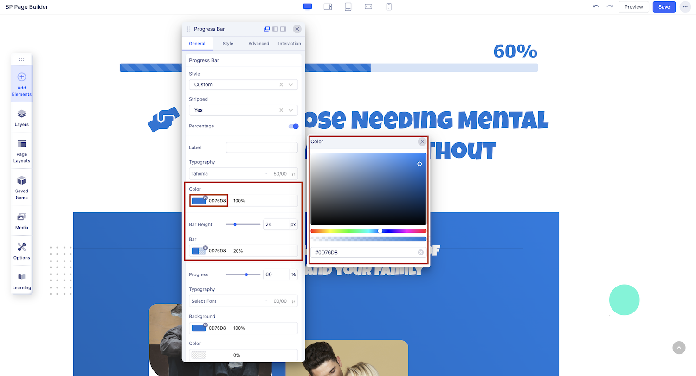Viewport: 696px width, 376px height.
Task: Click the Preview button
Action: click(633, 7)
